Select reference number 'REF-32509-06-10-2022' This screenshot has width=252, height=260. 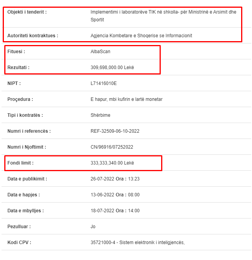115,131
